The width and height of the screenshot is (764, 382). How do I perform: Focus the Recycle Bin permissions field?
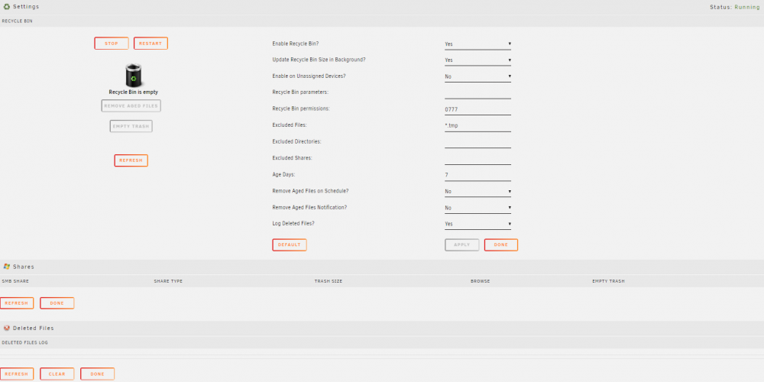pos(477,109)
